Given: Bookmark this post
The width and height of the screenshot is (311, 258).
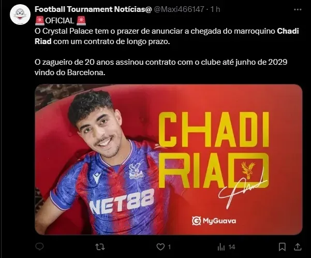Looking at the screenshot, I should pyautogui.click(x=282, y=247).
